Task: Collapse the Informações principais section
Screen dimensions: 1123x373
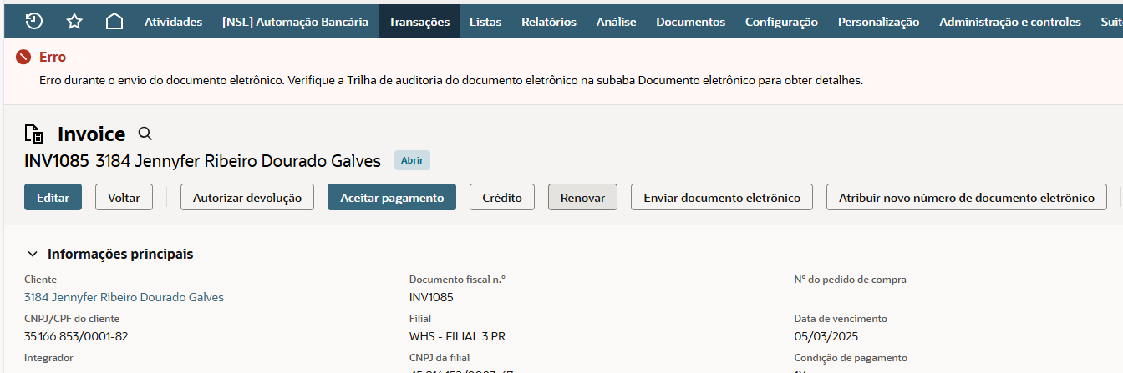Action: point(33,254)
